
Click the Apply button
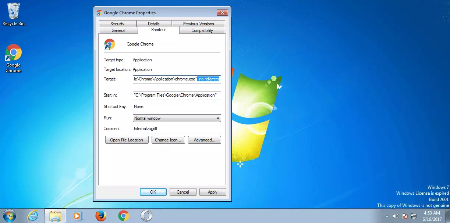pyautogui.click(x=213, y=192)
